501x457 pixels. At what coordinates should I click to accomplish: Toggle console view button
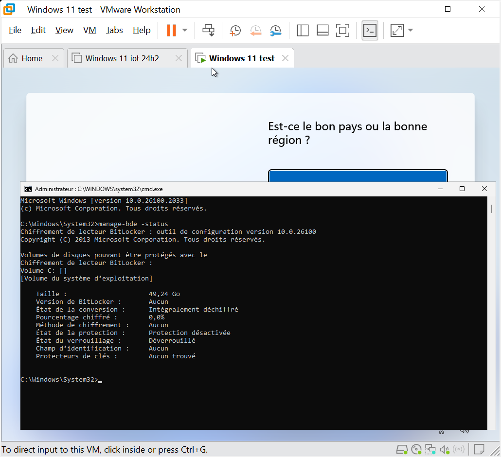click(x=370, y=30)
